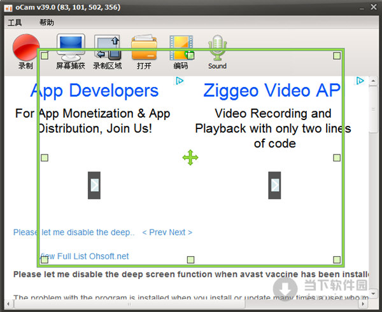
Task: Click the green move crosshair of capture region
Action: point(190,158)
